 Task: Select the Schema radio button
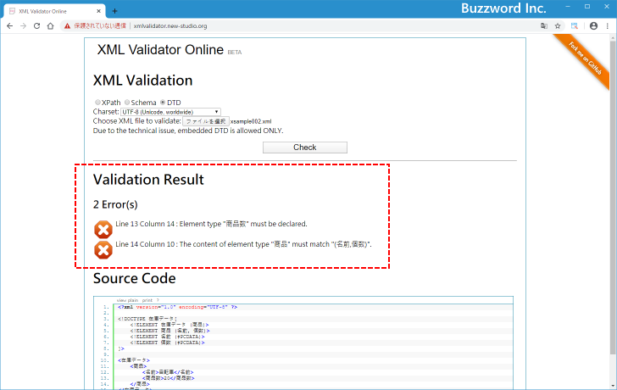click(x=127, y=103)
